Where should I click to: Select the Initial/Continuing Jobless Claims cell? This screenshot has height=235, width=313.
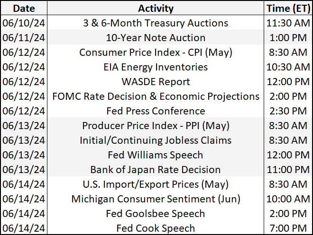pyautogui.click(x=156, y=140)
